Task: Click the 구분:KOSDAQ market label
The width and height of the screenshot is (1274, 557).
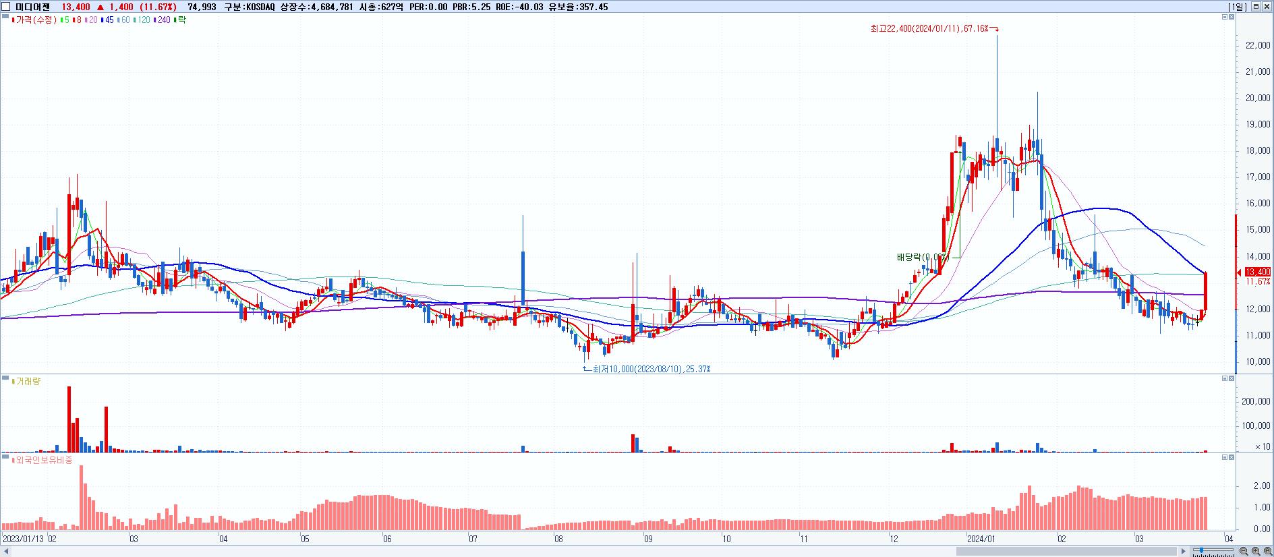Action: click(249, 6)
